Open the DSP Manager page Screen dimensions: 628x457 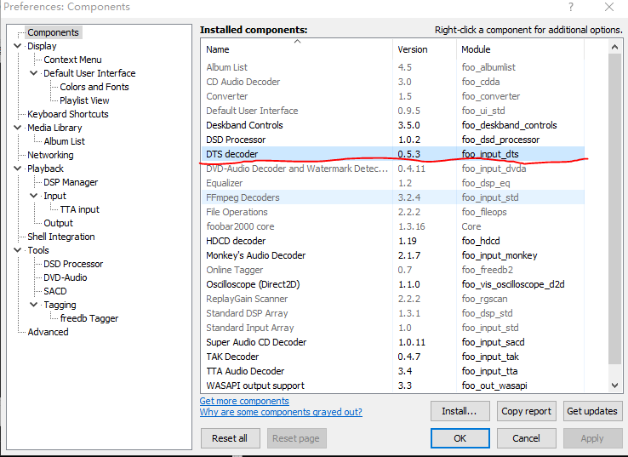click(x=71, y=182)
